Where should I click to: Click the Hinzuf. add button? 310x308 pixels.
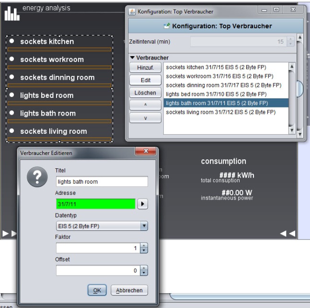[x=145, y=68]
